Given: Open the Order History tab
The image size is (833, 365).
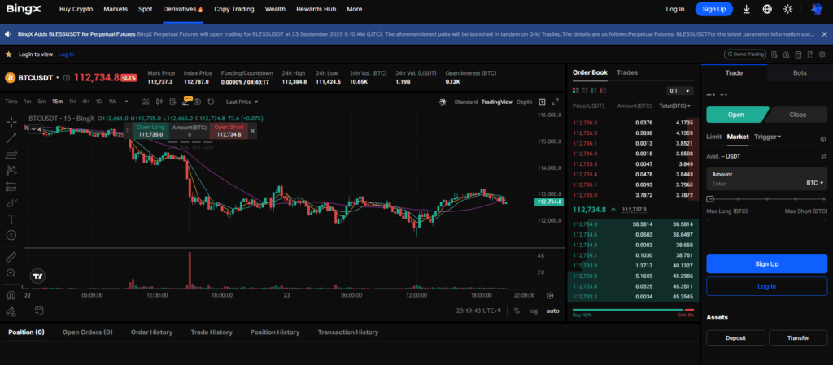Looking at the screenshot, I should [151, 332].
